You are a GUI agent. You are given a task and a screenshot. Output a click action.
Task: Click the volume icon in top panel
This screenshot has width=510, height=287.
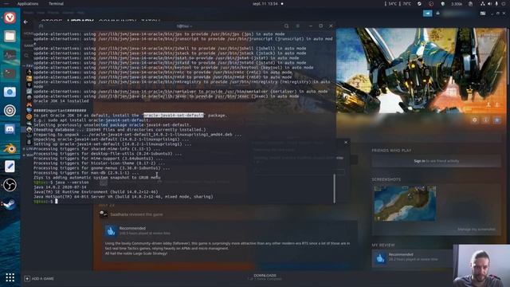(x=490, y=4)
